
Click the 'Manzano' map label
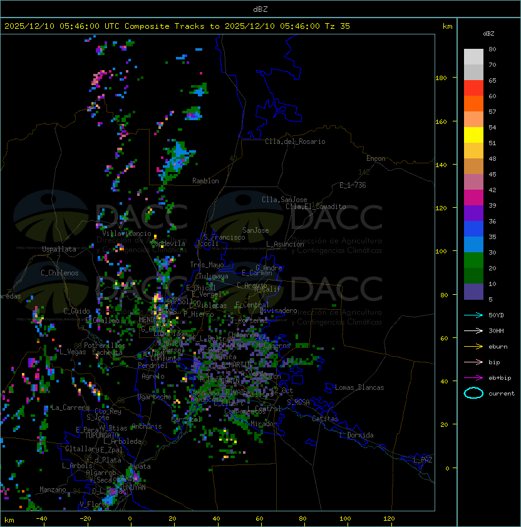(x=53, y=489)
